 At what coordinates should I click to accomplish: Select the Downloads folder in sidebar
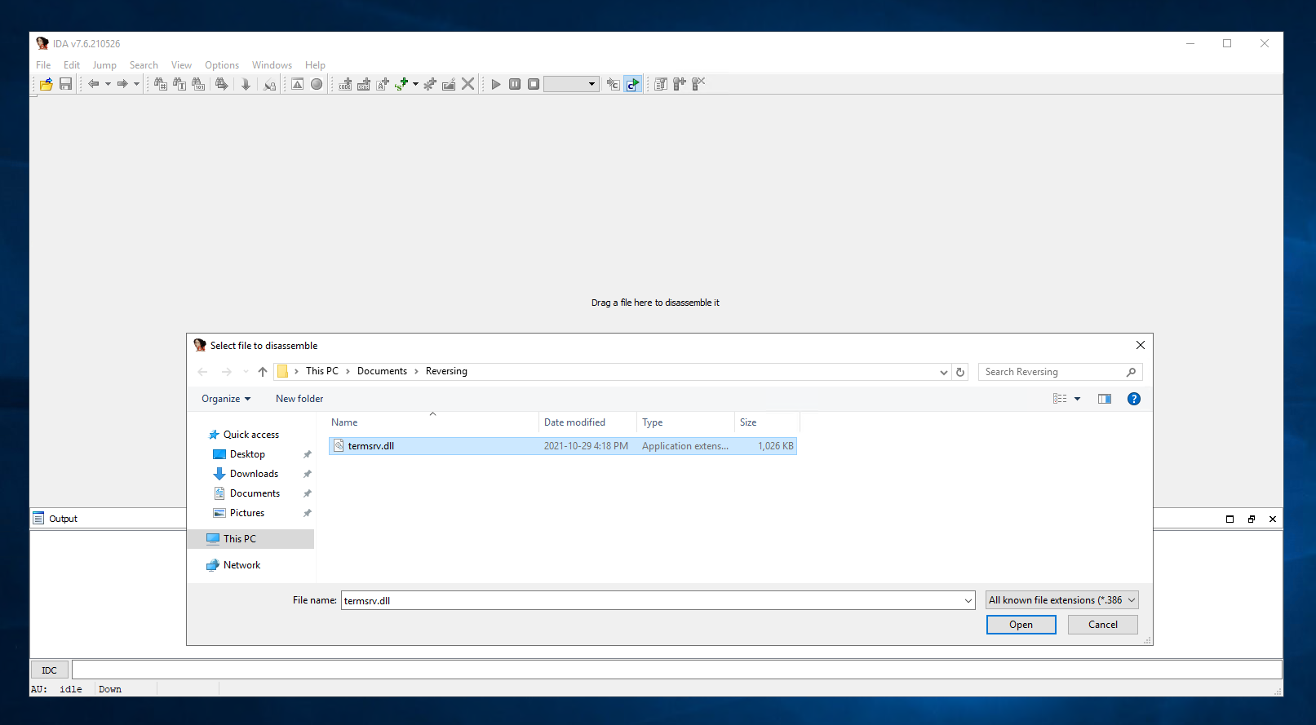pyautogui.click(x=254, y=474)
